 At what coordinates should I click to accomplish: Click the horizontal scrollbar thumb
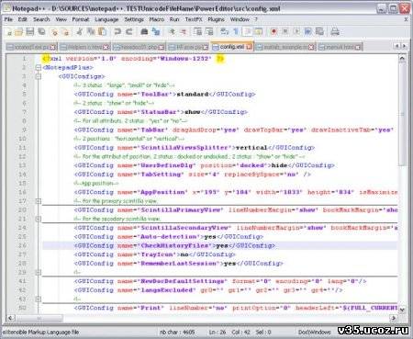pos(39,318)
